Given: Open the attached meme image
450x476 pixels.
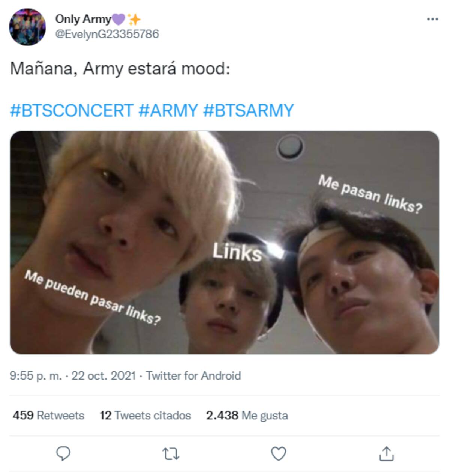Looking at the screenshot, I should 224,243.
